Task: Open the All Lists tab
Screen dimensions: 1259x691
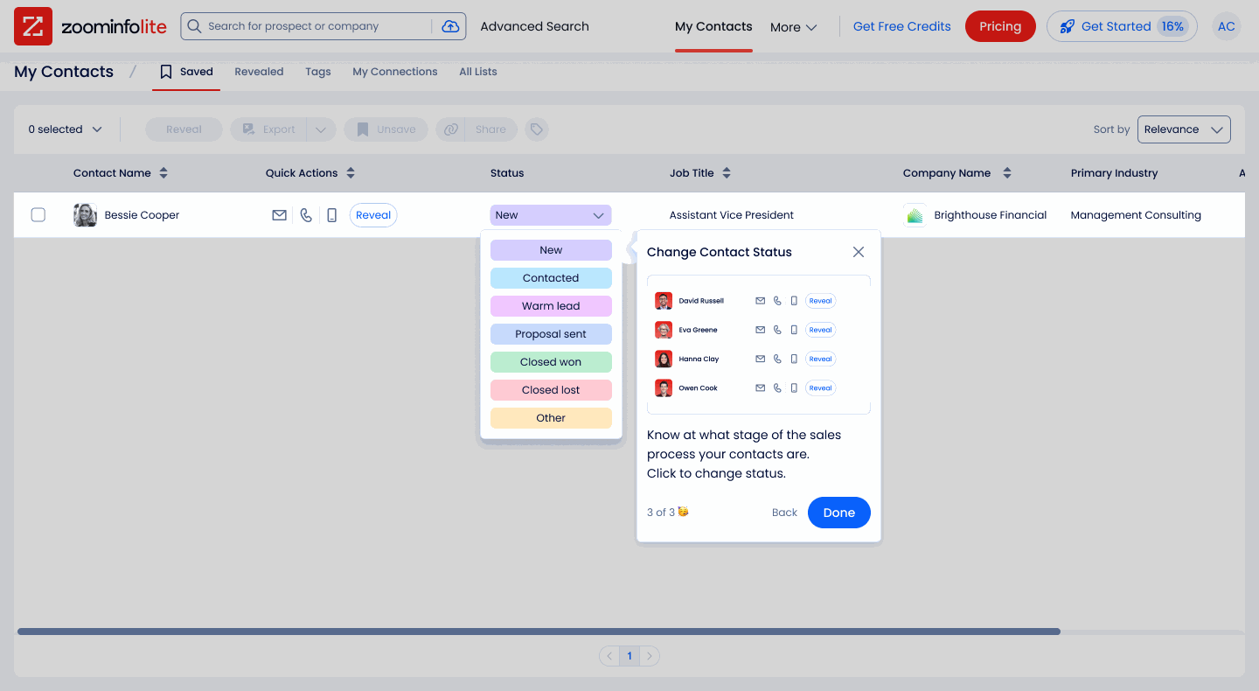Action: 478,72
